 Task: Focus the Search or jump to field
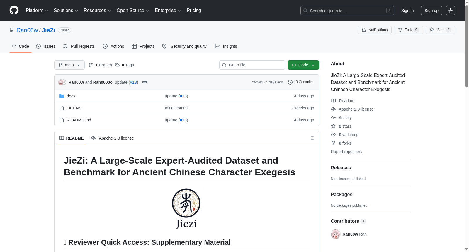point(347,11)
